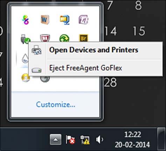Click the Microsoft Word tray icon
Viewport: 166px width, 151px height.
click(x=45, y=20)
